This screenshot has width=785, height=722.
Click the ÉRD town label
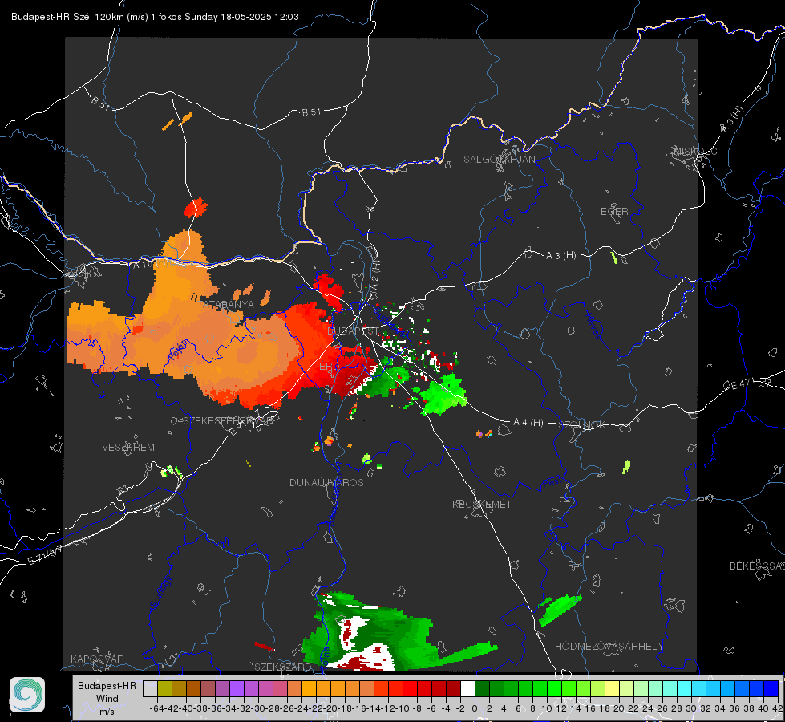(329, 367)
